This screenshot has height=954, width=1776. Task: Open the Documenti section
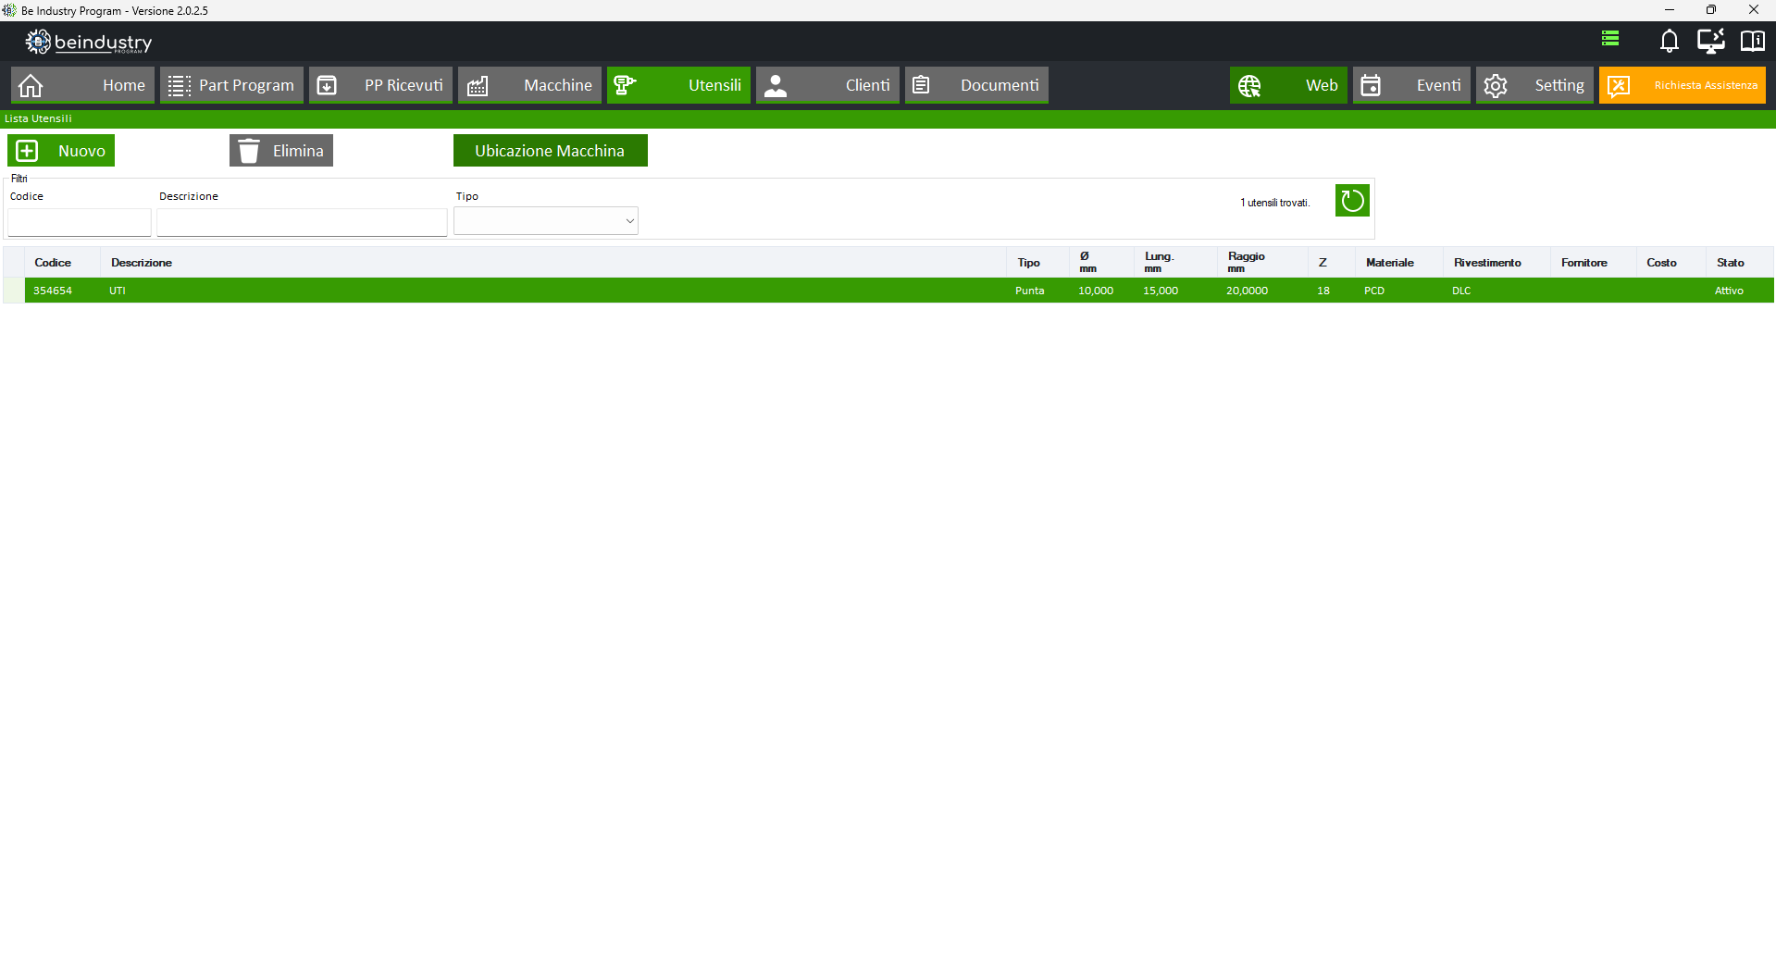(x=976, y=85)
